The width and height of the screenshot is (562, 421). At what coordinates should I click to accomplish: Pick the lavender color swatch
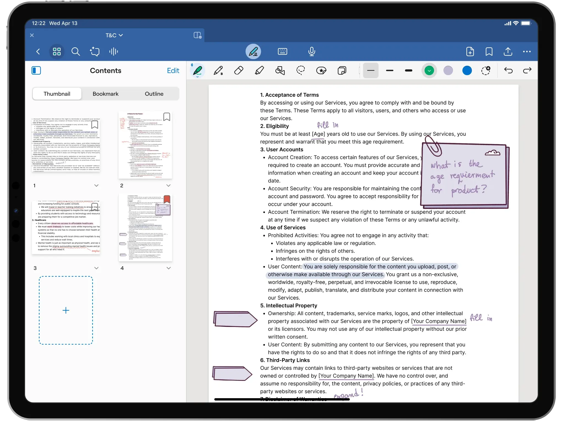[448, 71]
